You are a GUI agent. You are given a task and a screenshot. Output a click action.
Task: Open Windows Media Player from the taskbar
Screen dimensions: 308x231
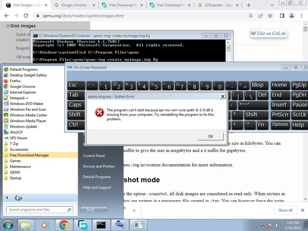point(45,225)
